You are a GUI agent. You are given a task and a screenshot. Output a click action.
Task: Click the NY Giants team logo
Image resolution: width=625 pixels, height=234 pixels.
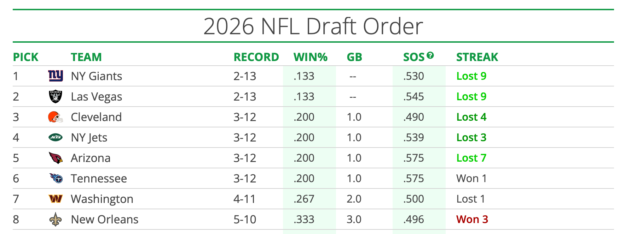pos(56,76)
